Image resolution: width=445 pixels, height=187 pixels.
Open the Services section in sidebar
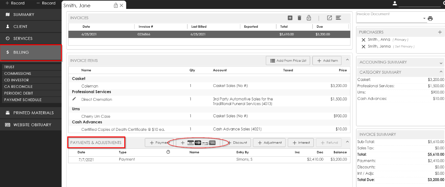tap(23, 38)
